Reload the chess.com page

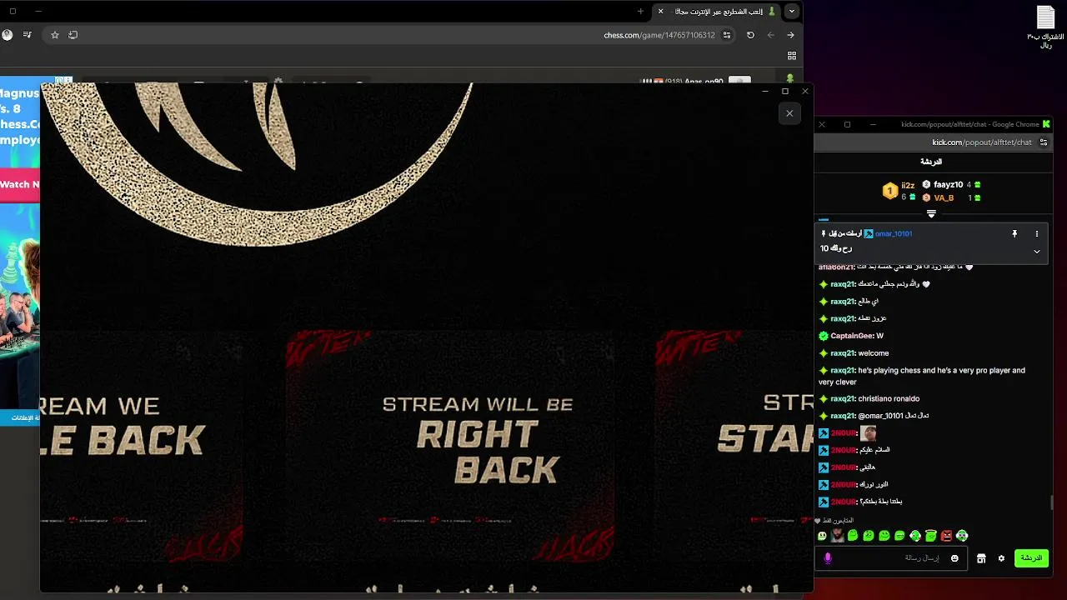[750, 35]
